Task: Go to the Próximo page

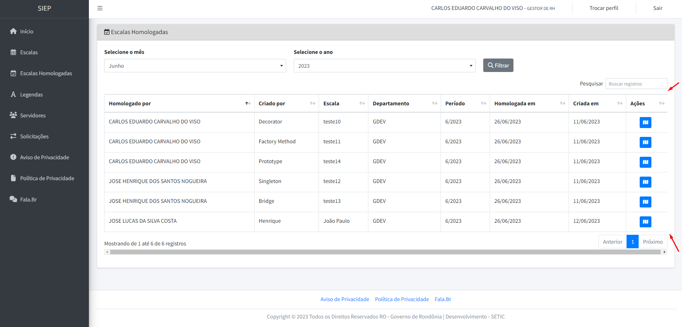Action: click(653, 242)
